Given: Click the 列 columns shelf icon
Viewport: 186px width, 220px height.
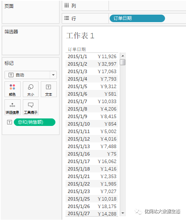Looking at the screenshot, I should 67,6.
